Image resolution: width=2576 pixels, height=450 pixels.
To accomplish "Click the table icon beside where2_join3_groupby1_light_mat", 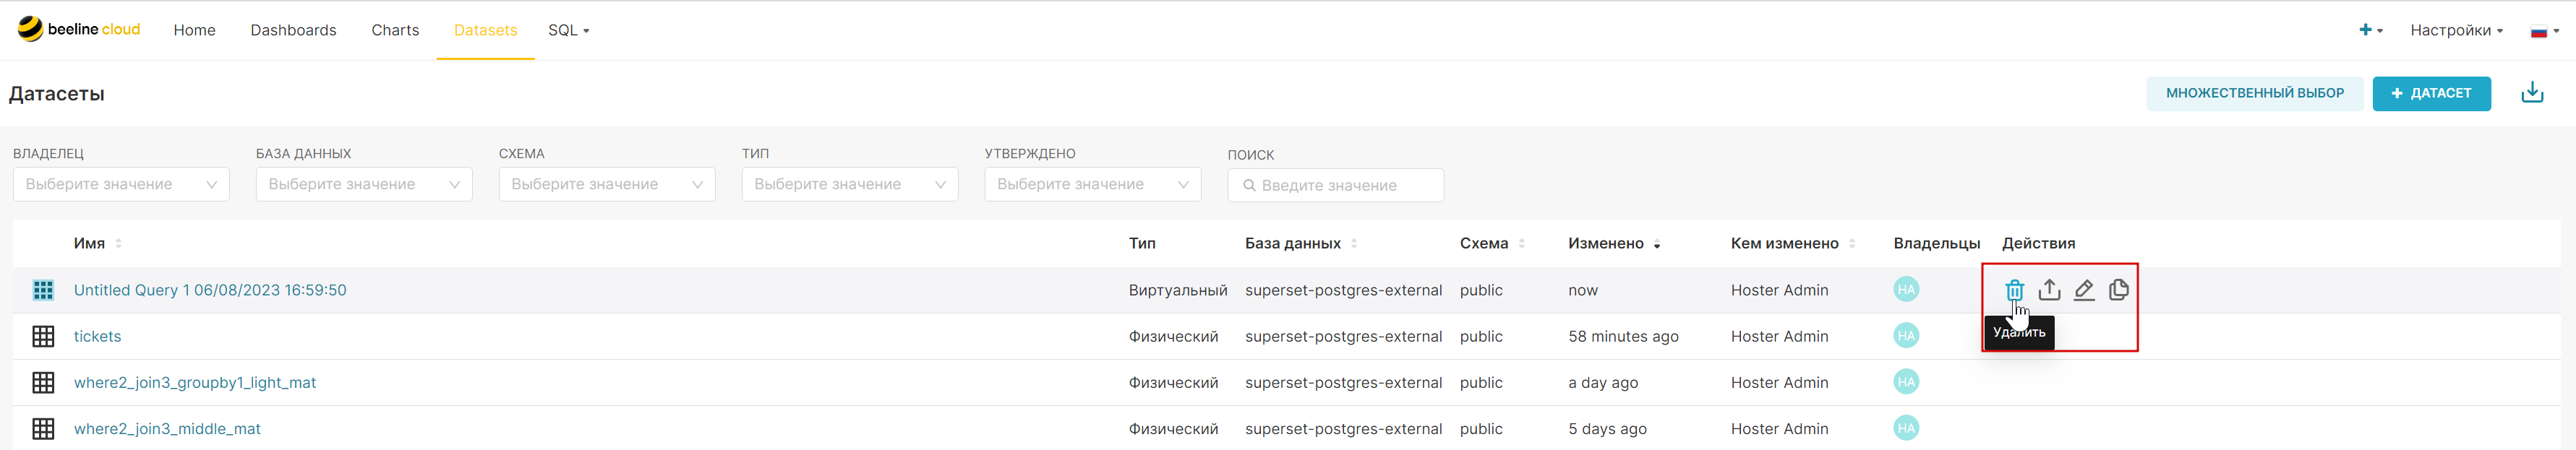I will tap(43, 382).
